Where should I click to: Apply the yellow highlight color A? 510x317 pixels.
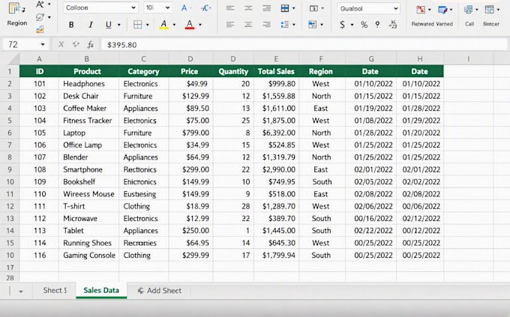click(x=164, y=25)
